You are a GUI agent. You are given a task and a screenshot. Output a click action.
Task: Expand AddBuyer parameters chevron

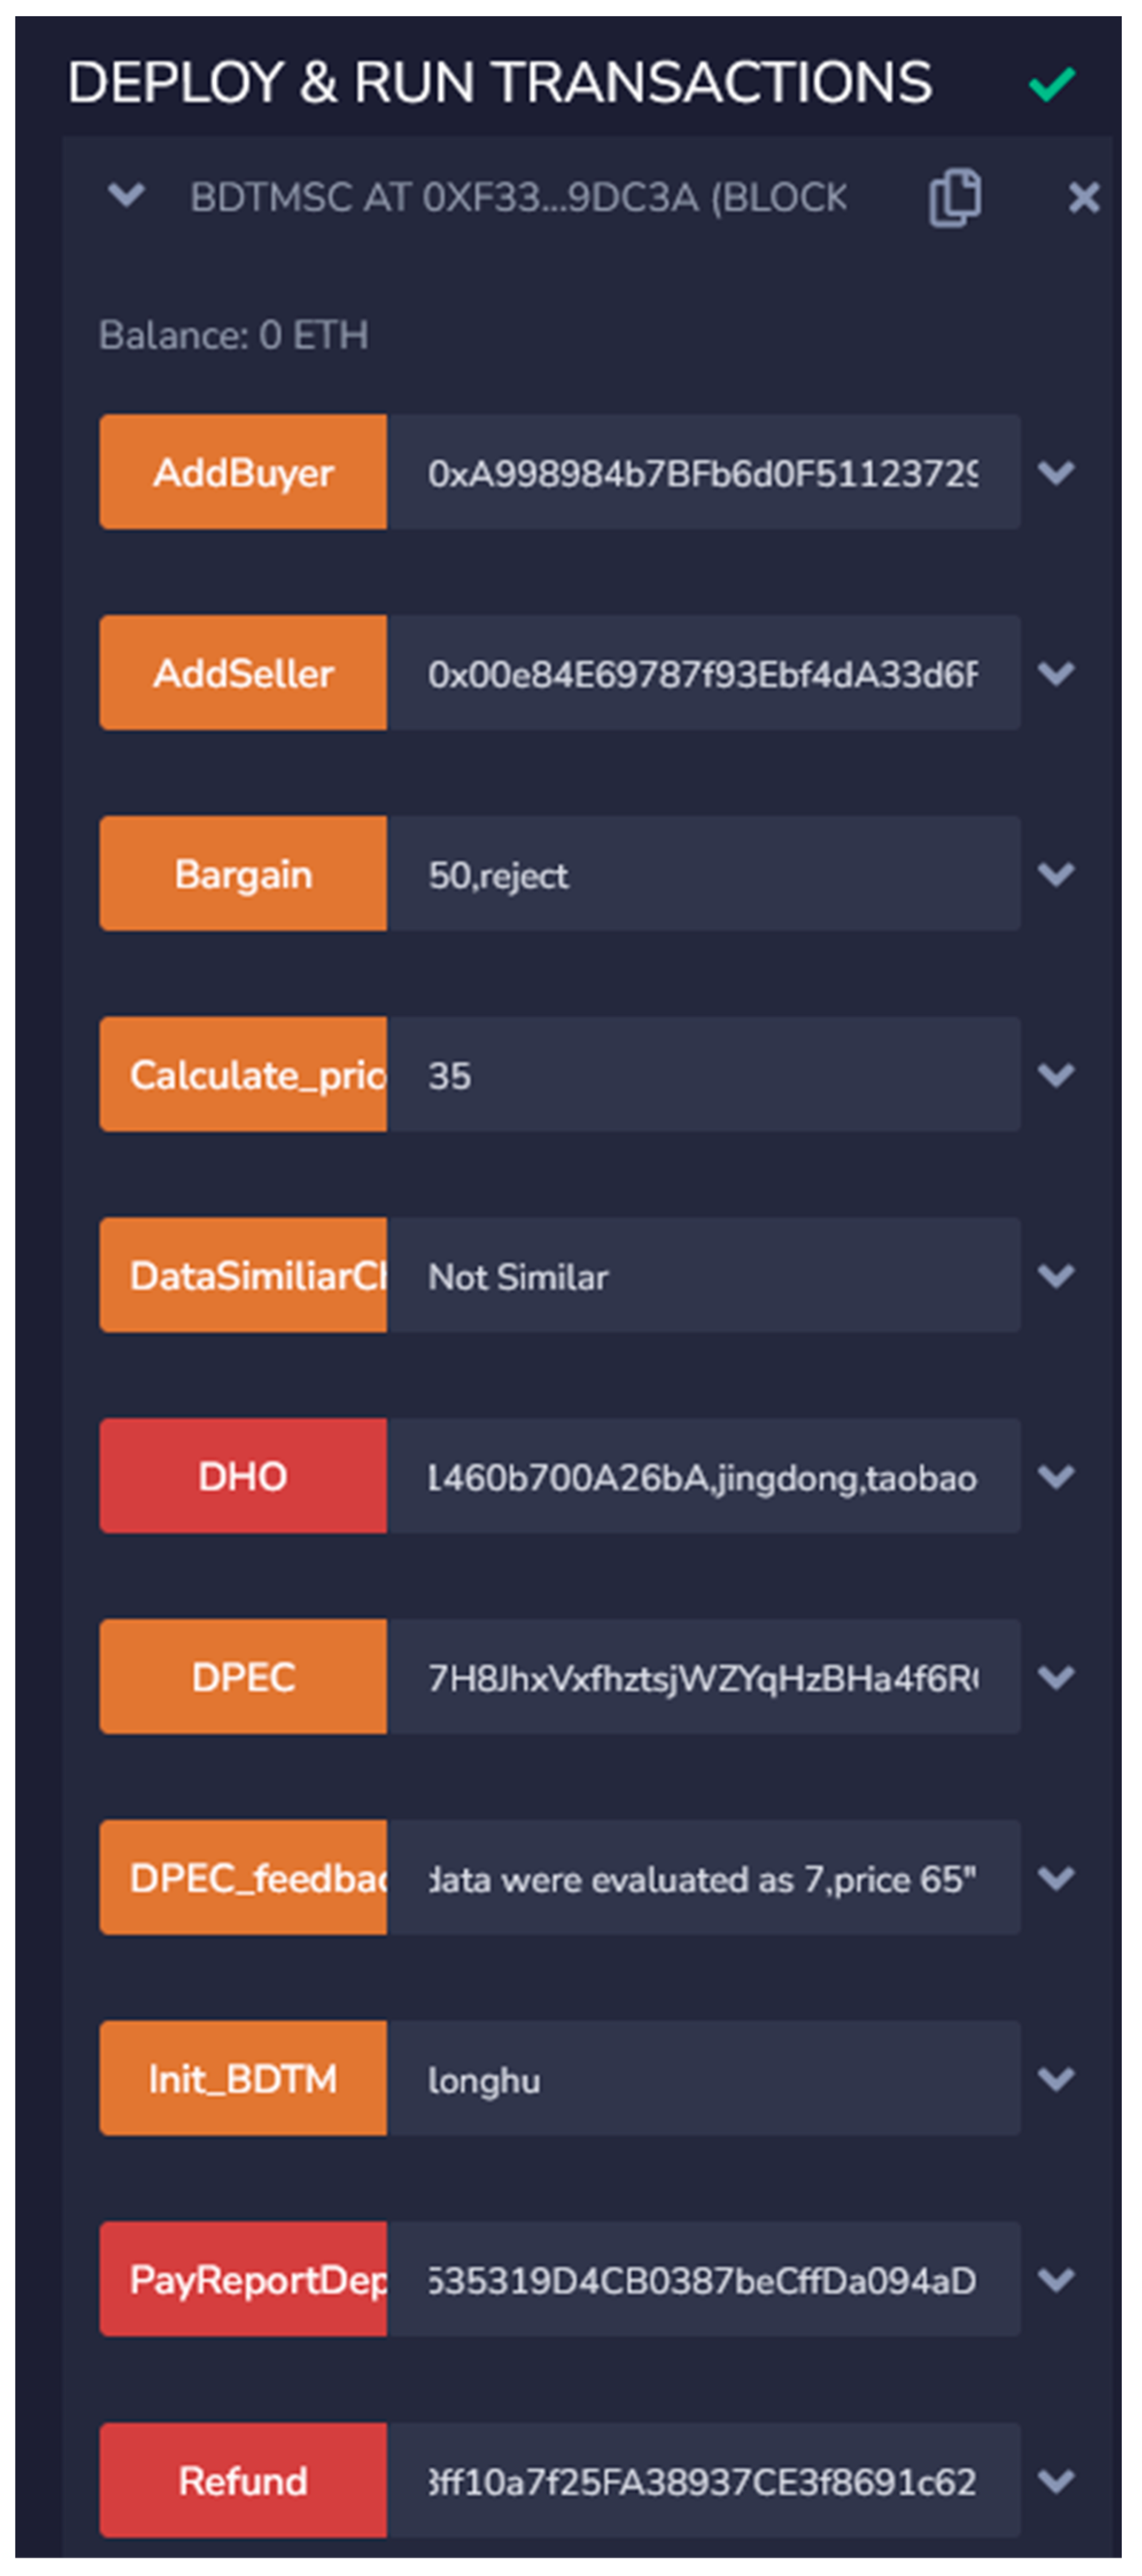1056,472
